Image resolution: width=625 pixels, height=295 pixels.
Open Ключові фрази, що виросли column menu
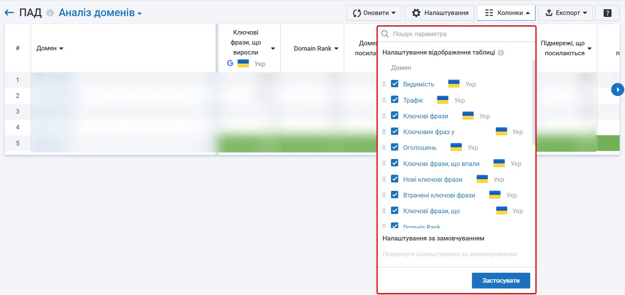(x=273, y=48)
